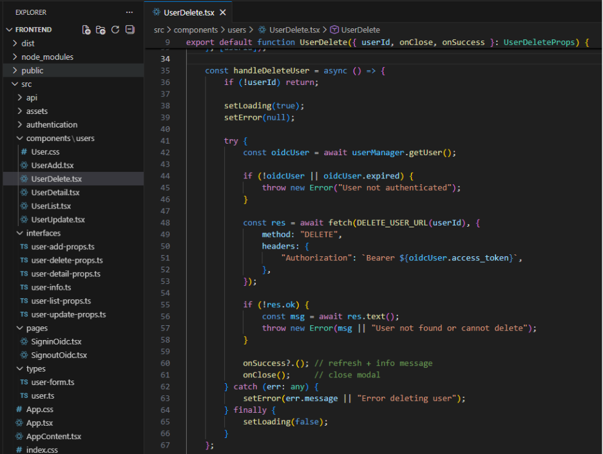The image size is (603, 454).
Task: Collapse the interfaces folder
Action: 43,233
